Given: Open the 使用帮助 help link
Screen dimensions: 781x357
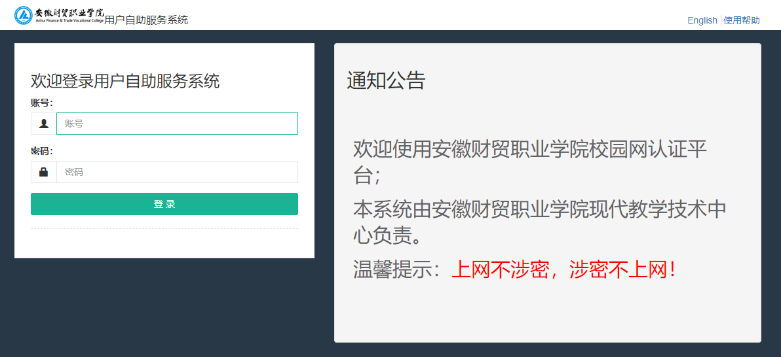Looking at the screenshot, I should click(x=742, y=20).
